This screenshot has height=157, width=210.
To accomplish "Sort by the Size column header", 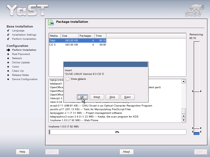I will [70, 36].
